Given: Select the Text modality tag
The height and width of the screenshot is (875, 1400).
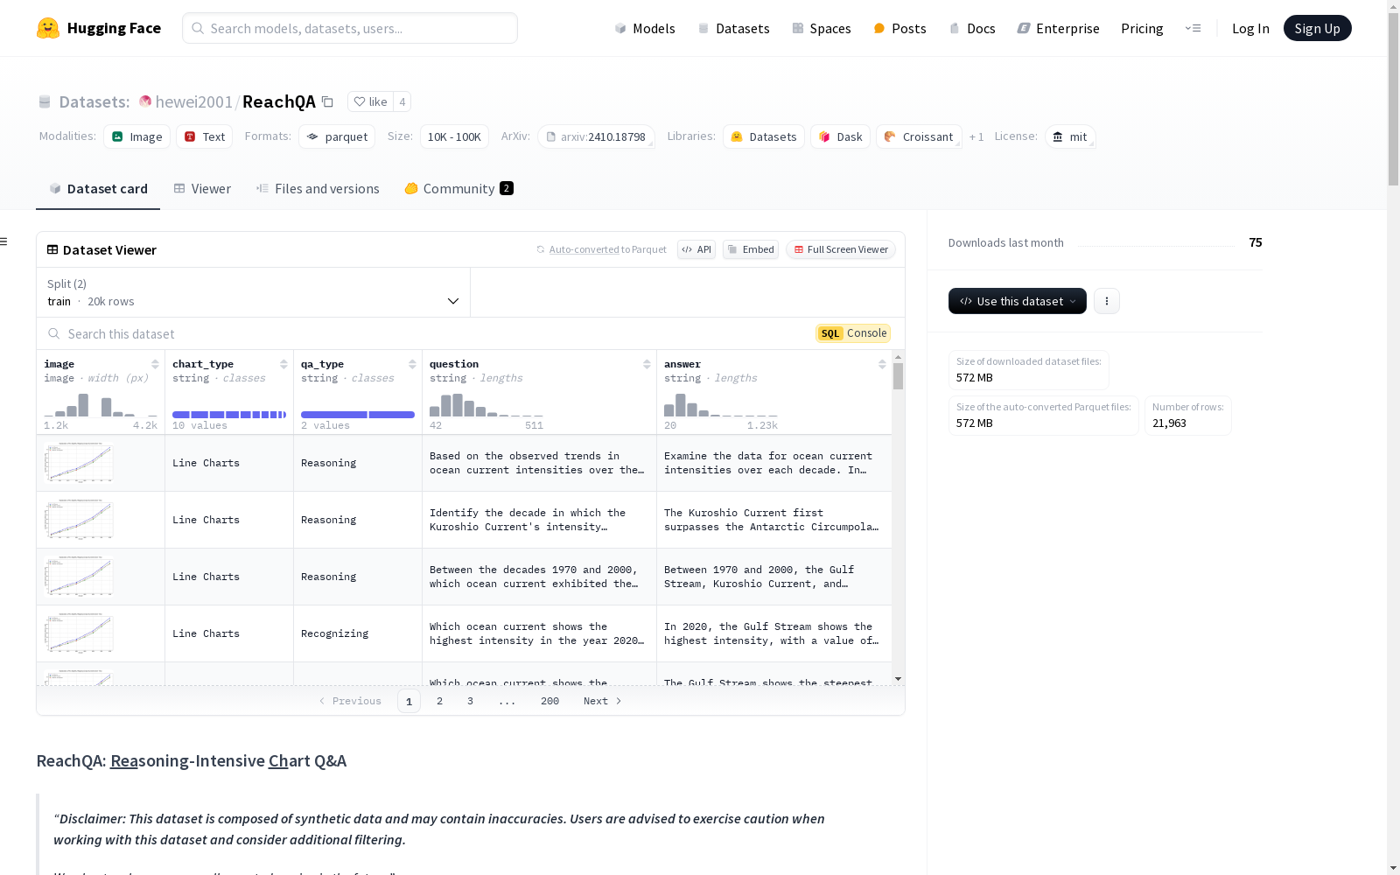Looking at the screenshot, I should (x=205, y=136).
